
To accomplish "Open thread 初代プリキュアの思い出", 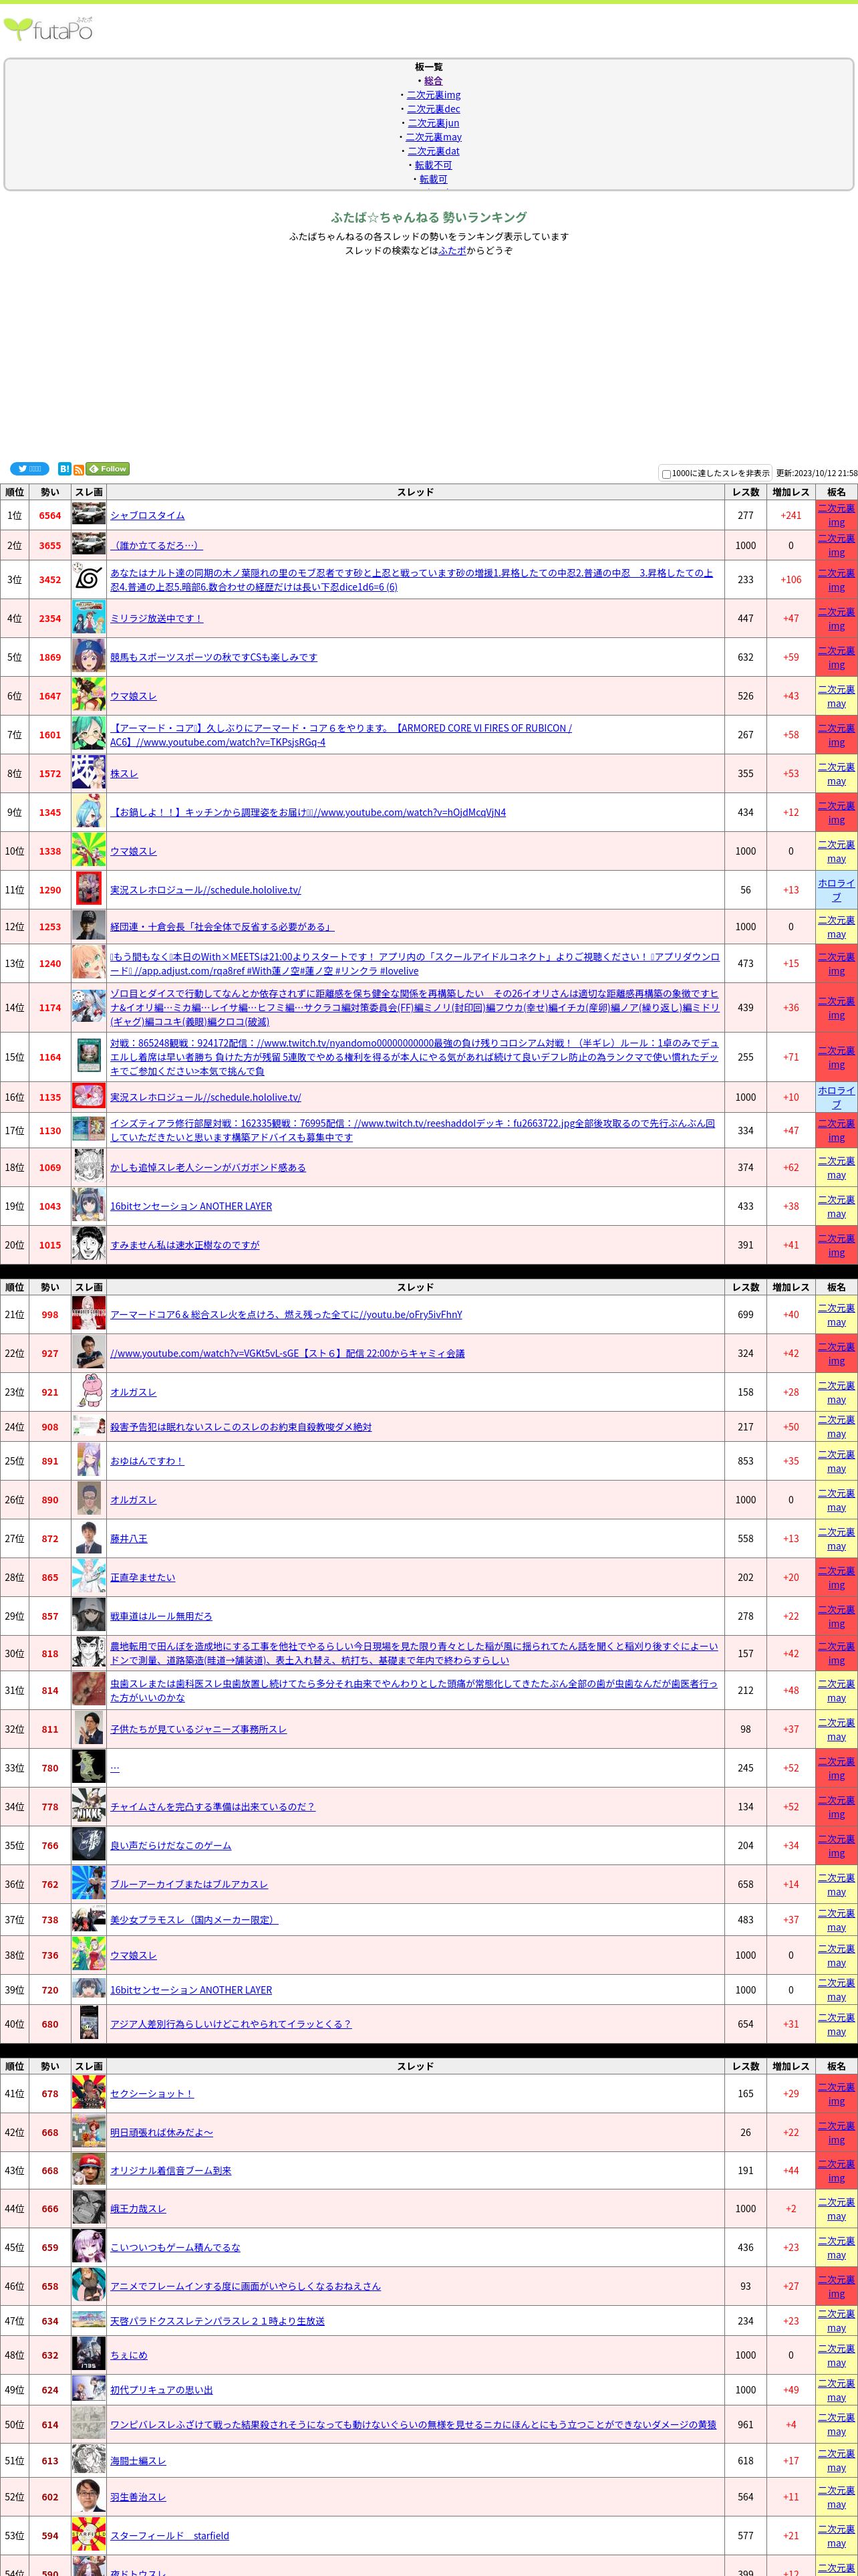I will click(161, 2390).
